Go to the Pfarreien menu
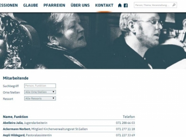186x137 pixels. 54,5
